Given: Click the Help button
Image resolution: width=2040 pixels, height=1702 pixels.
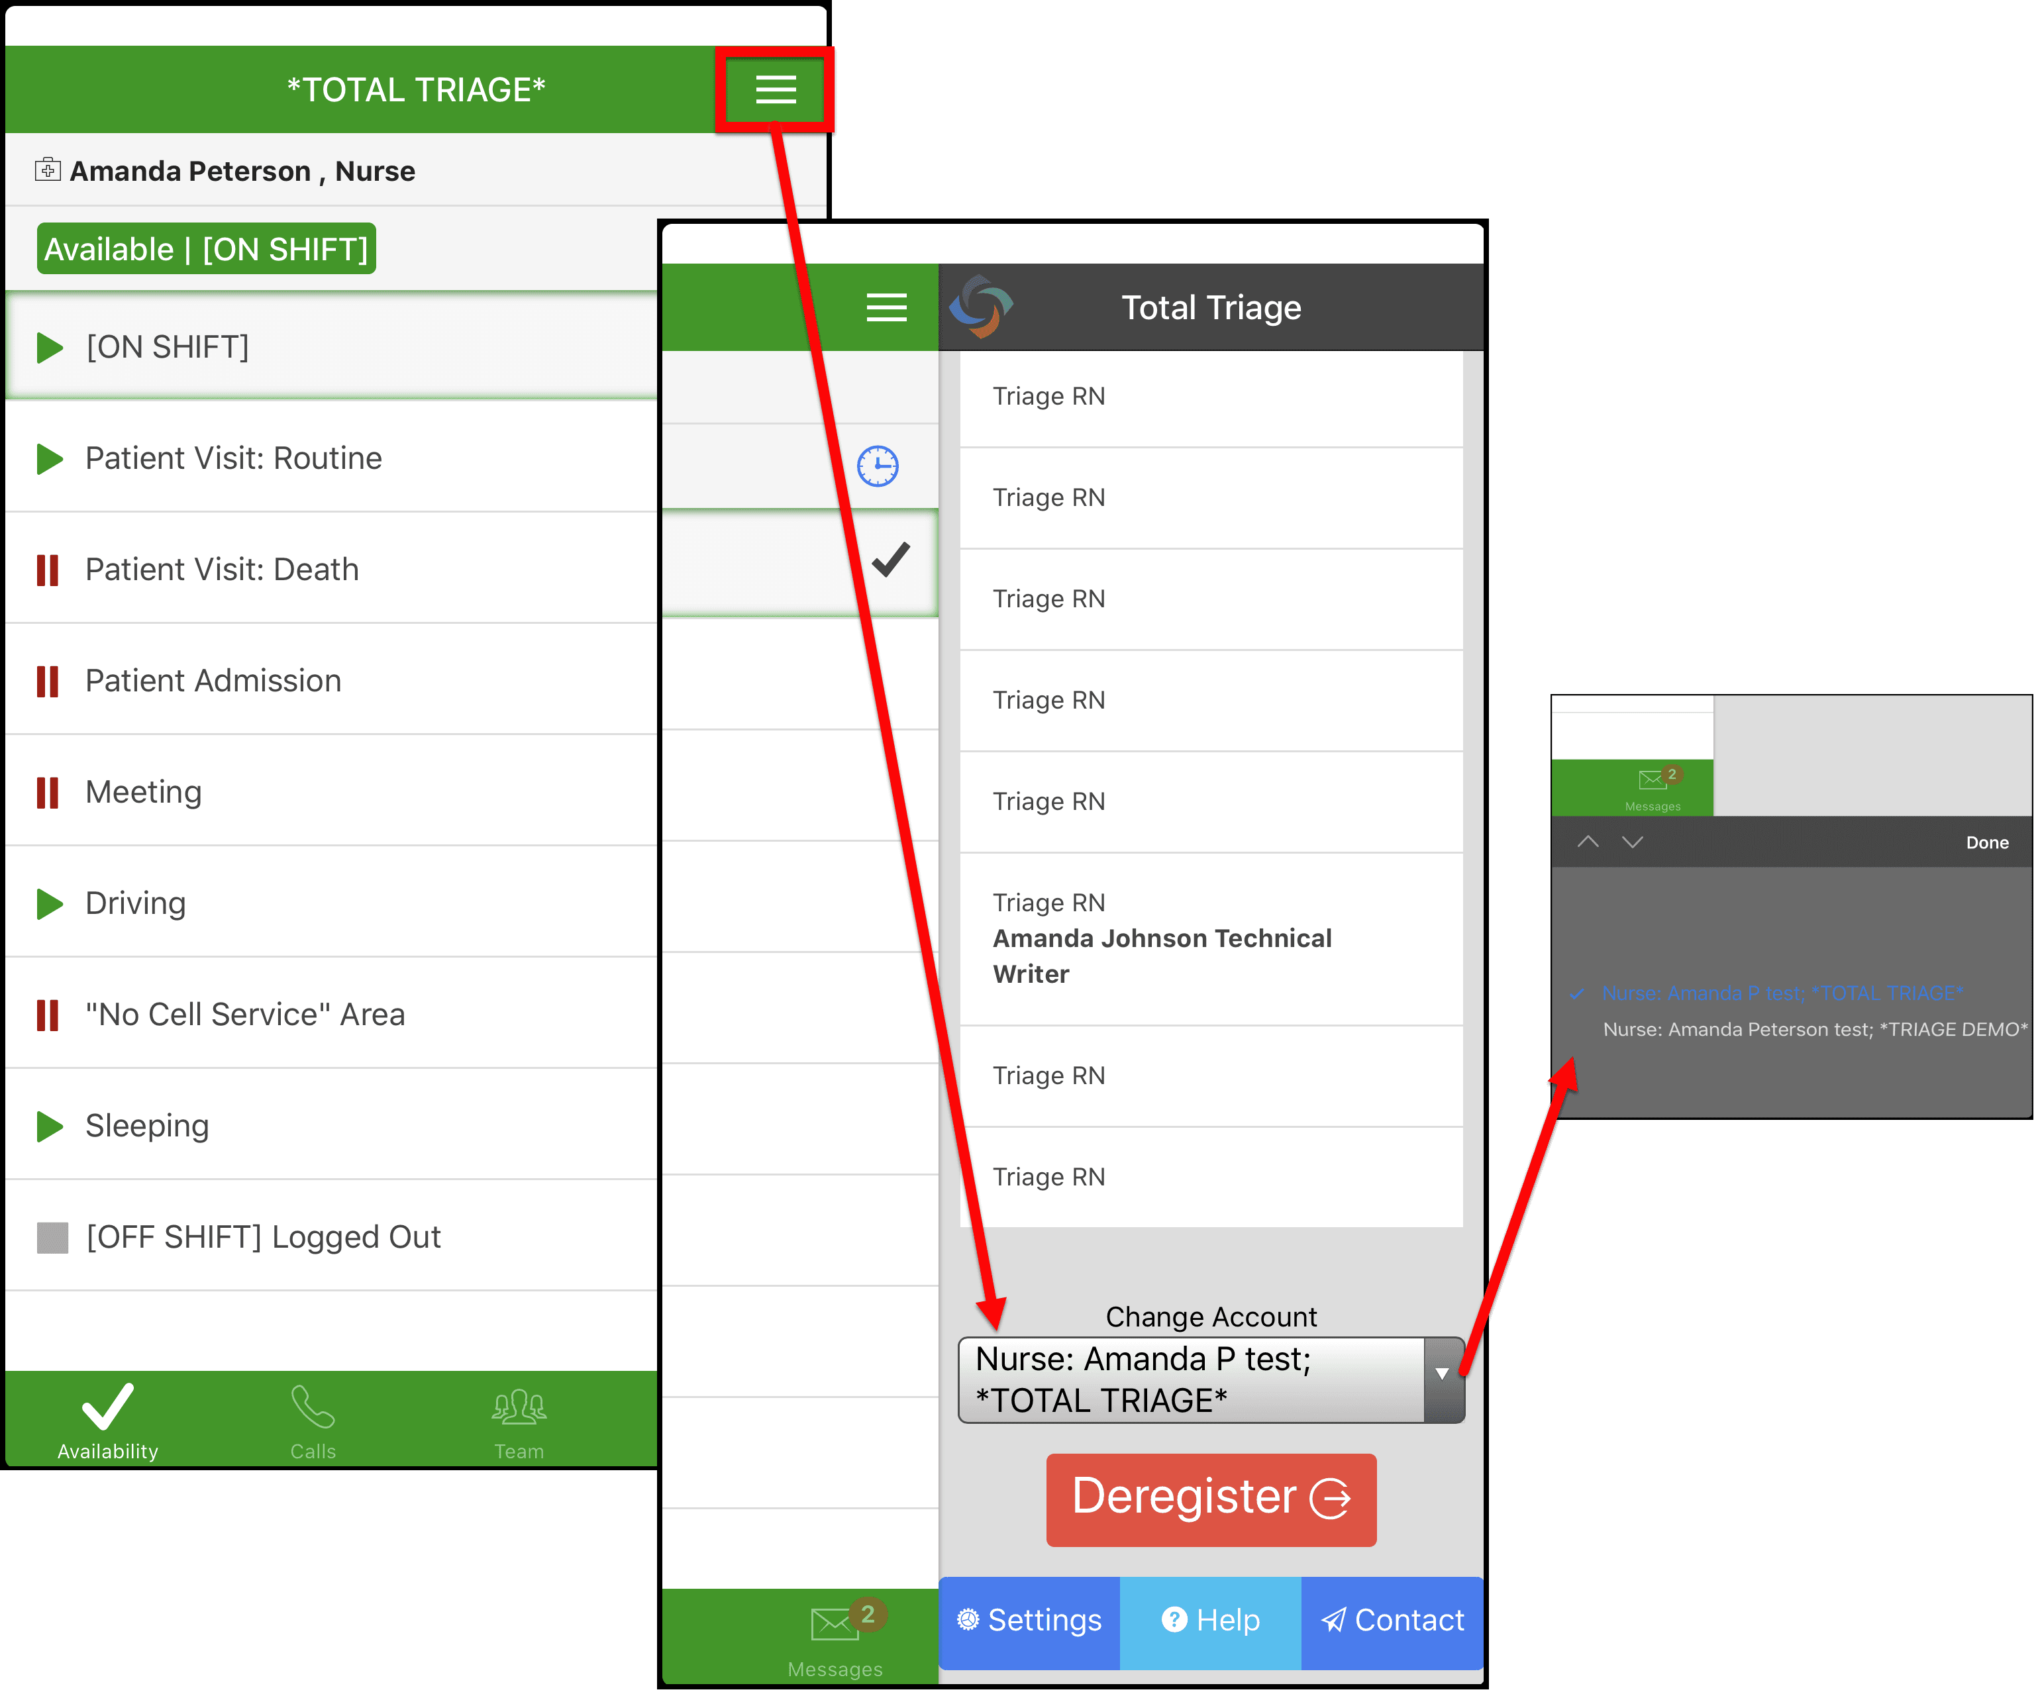Looking at the screenshot, I should click(1210, 1621).
